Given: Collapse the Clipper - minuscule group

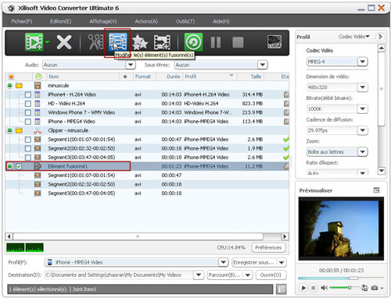Looking at the screenshot, I should click(9, 130).
